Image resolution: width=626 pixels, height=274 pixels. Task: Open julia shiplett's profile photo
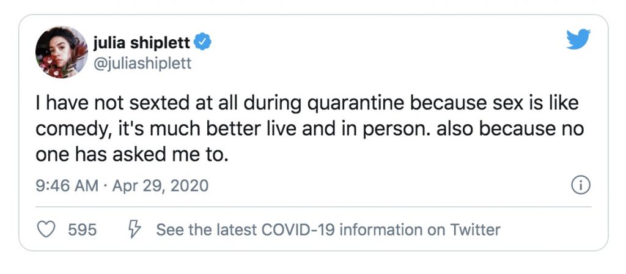pos(61,52)
